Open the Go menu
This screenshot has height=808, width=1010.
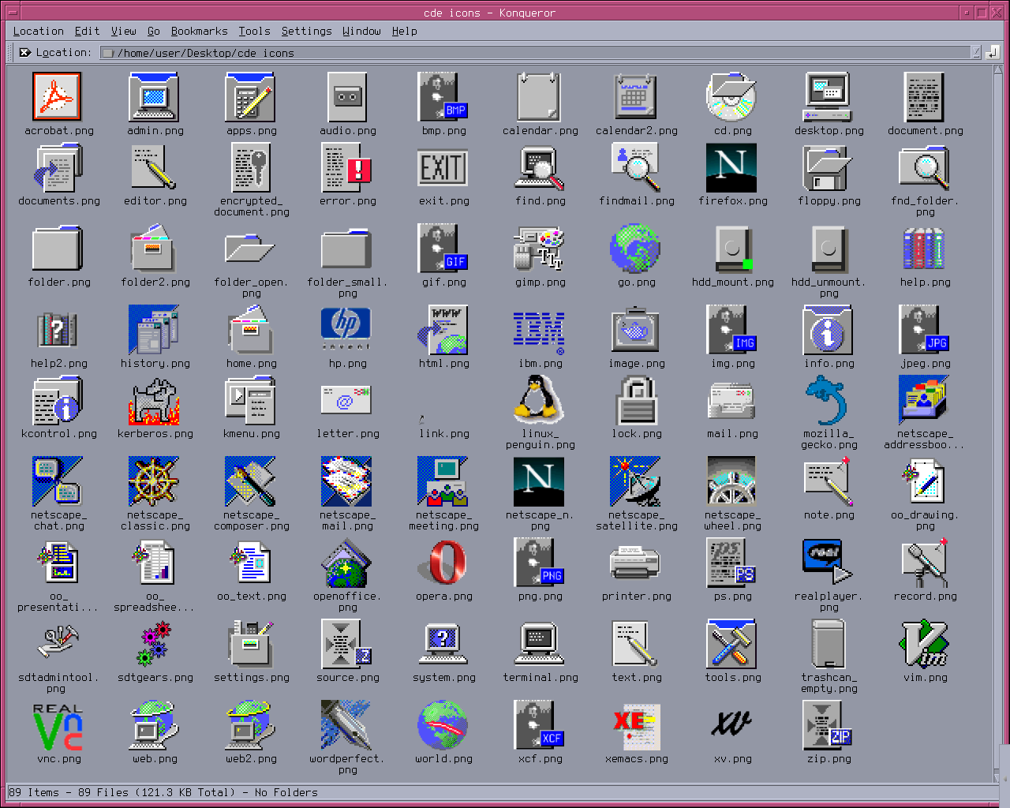point(153,32)
